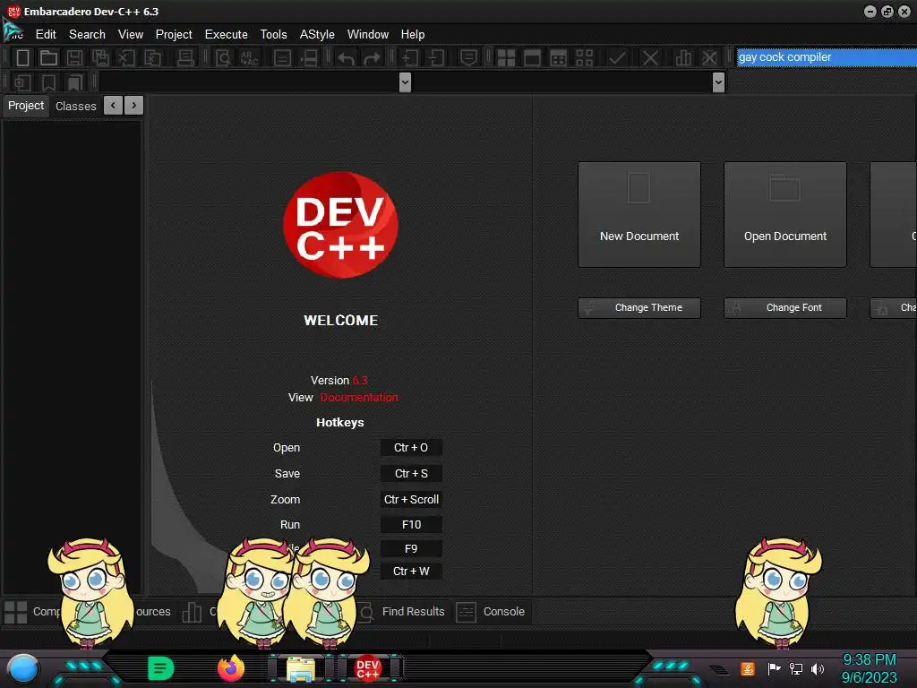
Task: Click the right tab scroll arrow
Action: coord(134,106)
